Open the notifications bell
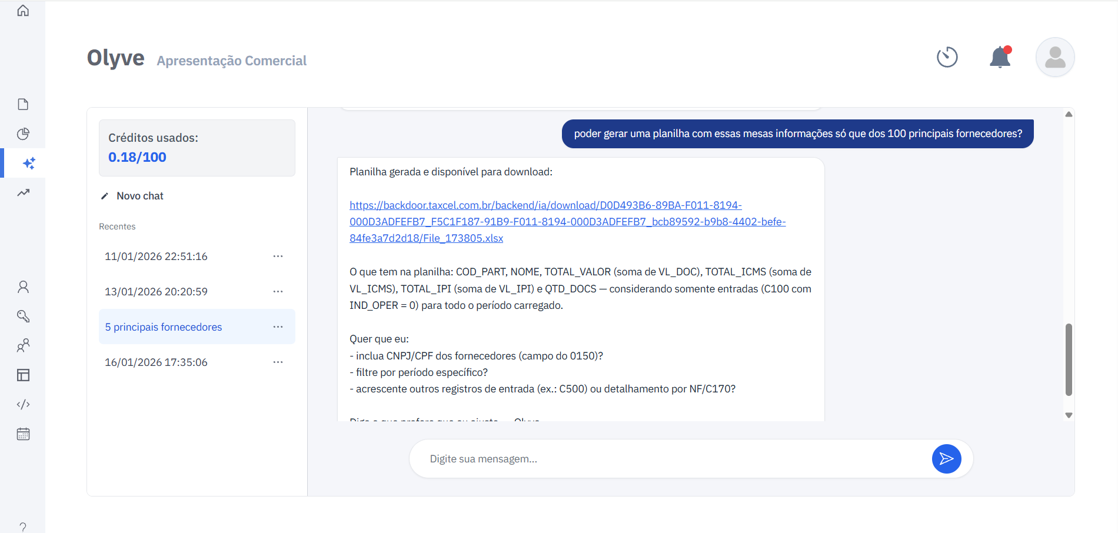Screen dimensions: 1118x533 point(1000,57)
